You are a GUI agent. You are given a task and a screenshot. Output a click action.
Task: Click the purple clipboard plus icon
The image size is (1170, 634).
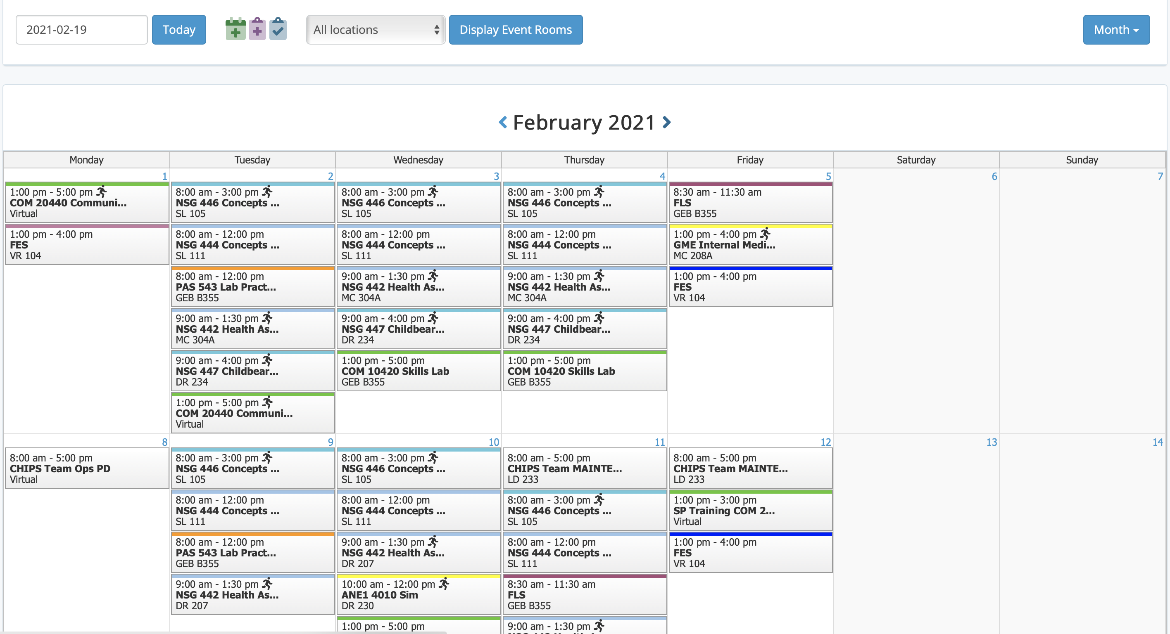(x=257, y=29)
